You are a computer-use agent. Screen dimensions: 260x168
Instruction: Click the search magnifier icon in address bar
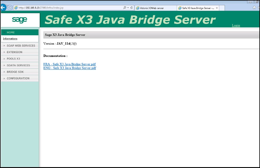(125, 8)
